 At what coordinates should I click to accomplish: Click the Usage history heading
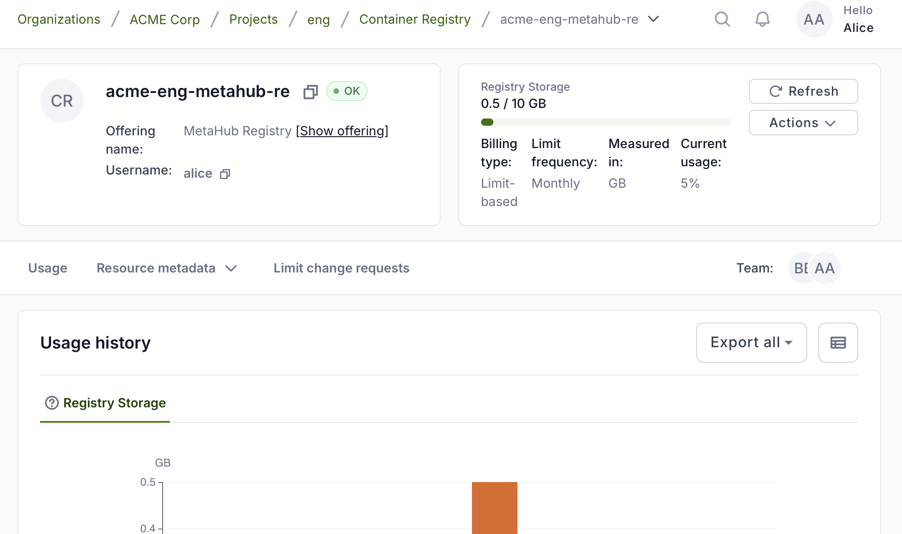[96, 343]
